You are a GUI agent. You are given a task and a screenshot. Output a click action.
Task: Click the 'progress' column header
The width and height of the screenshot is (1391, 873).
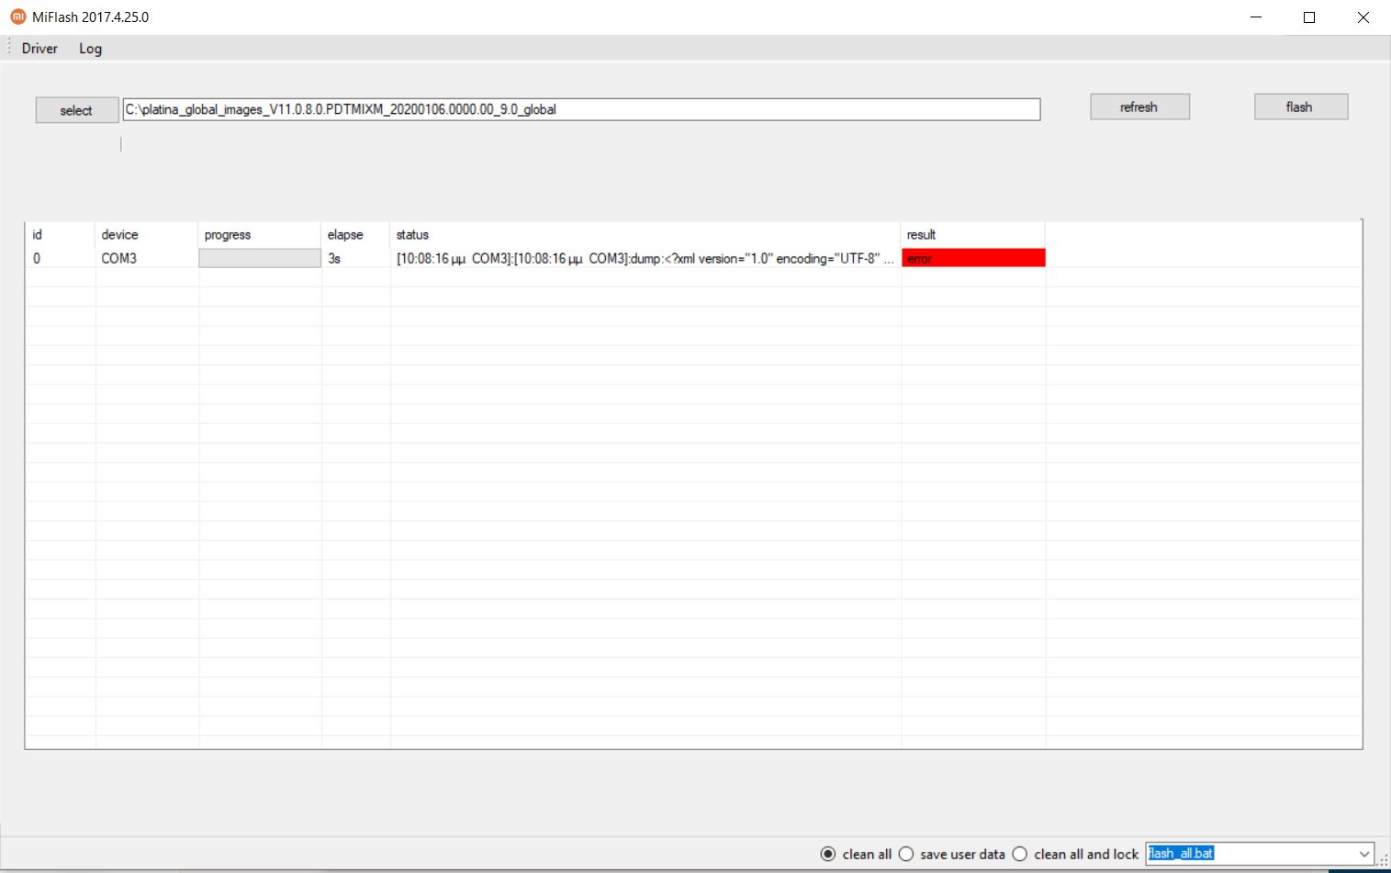(x=260, y=235)
